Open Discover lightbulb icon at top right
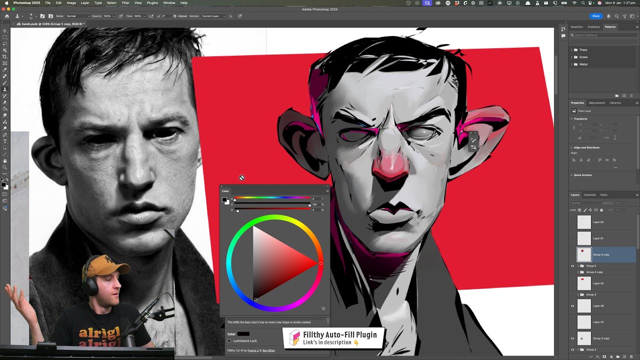The width and height of the screenshot is (640, 360). 624,16
